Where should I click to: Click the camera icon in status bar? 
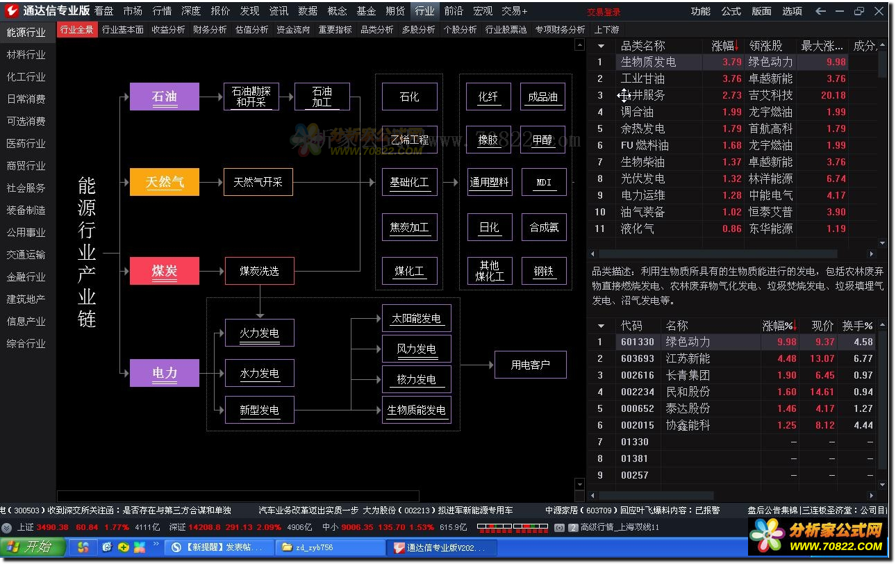coord(559,528)
